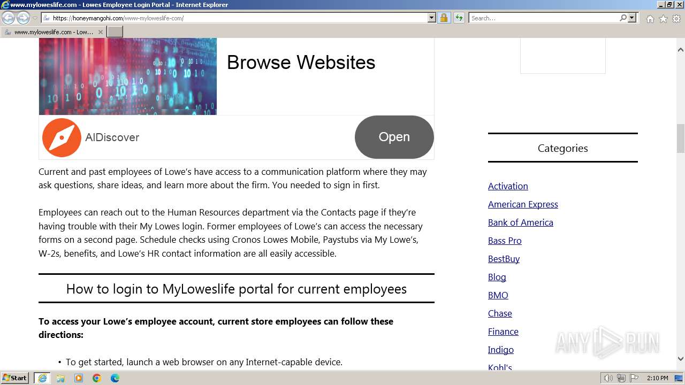Open the Tools gear icon
The image size is (685, 385).
676,19
